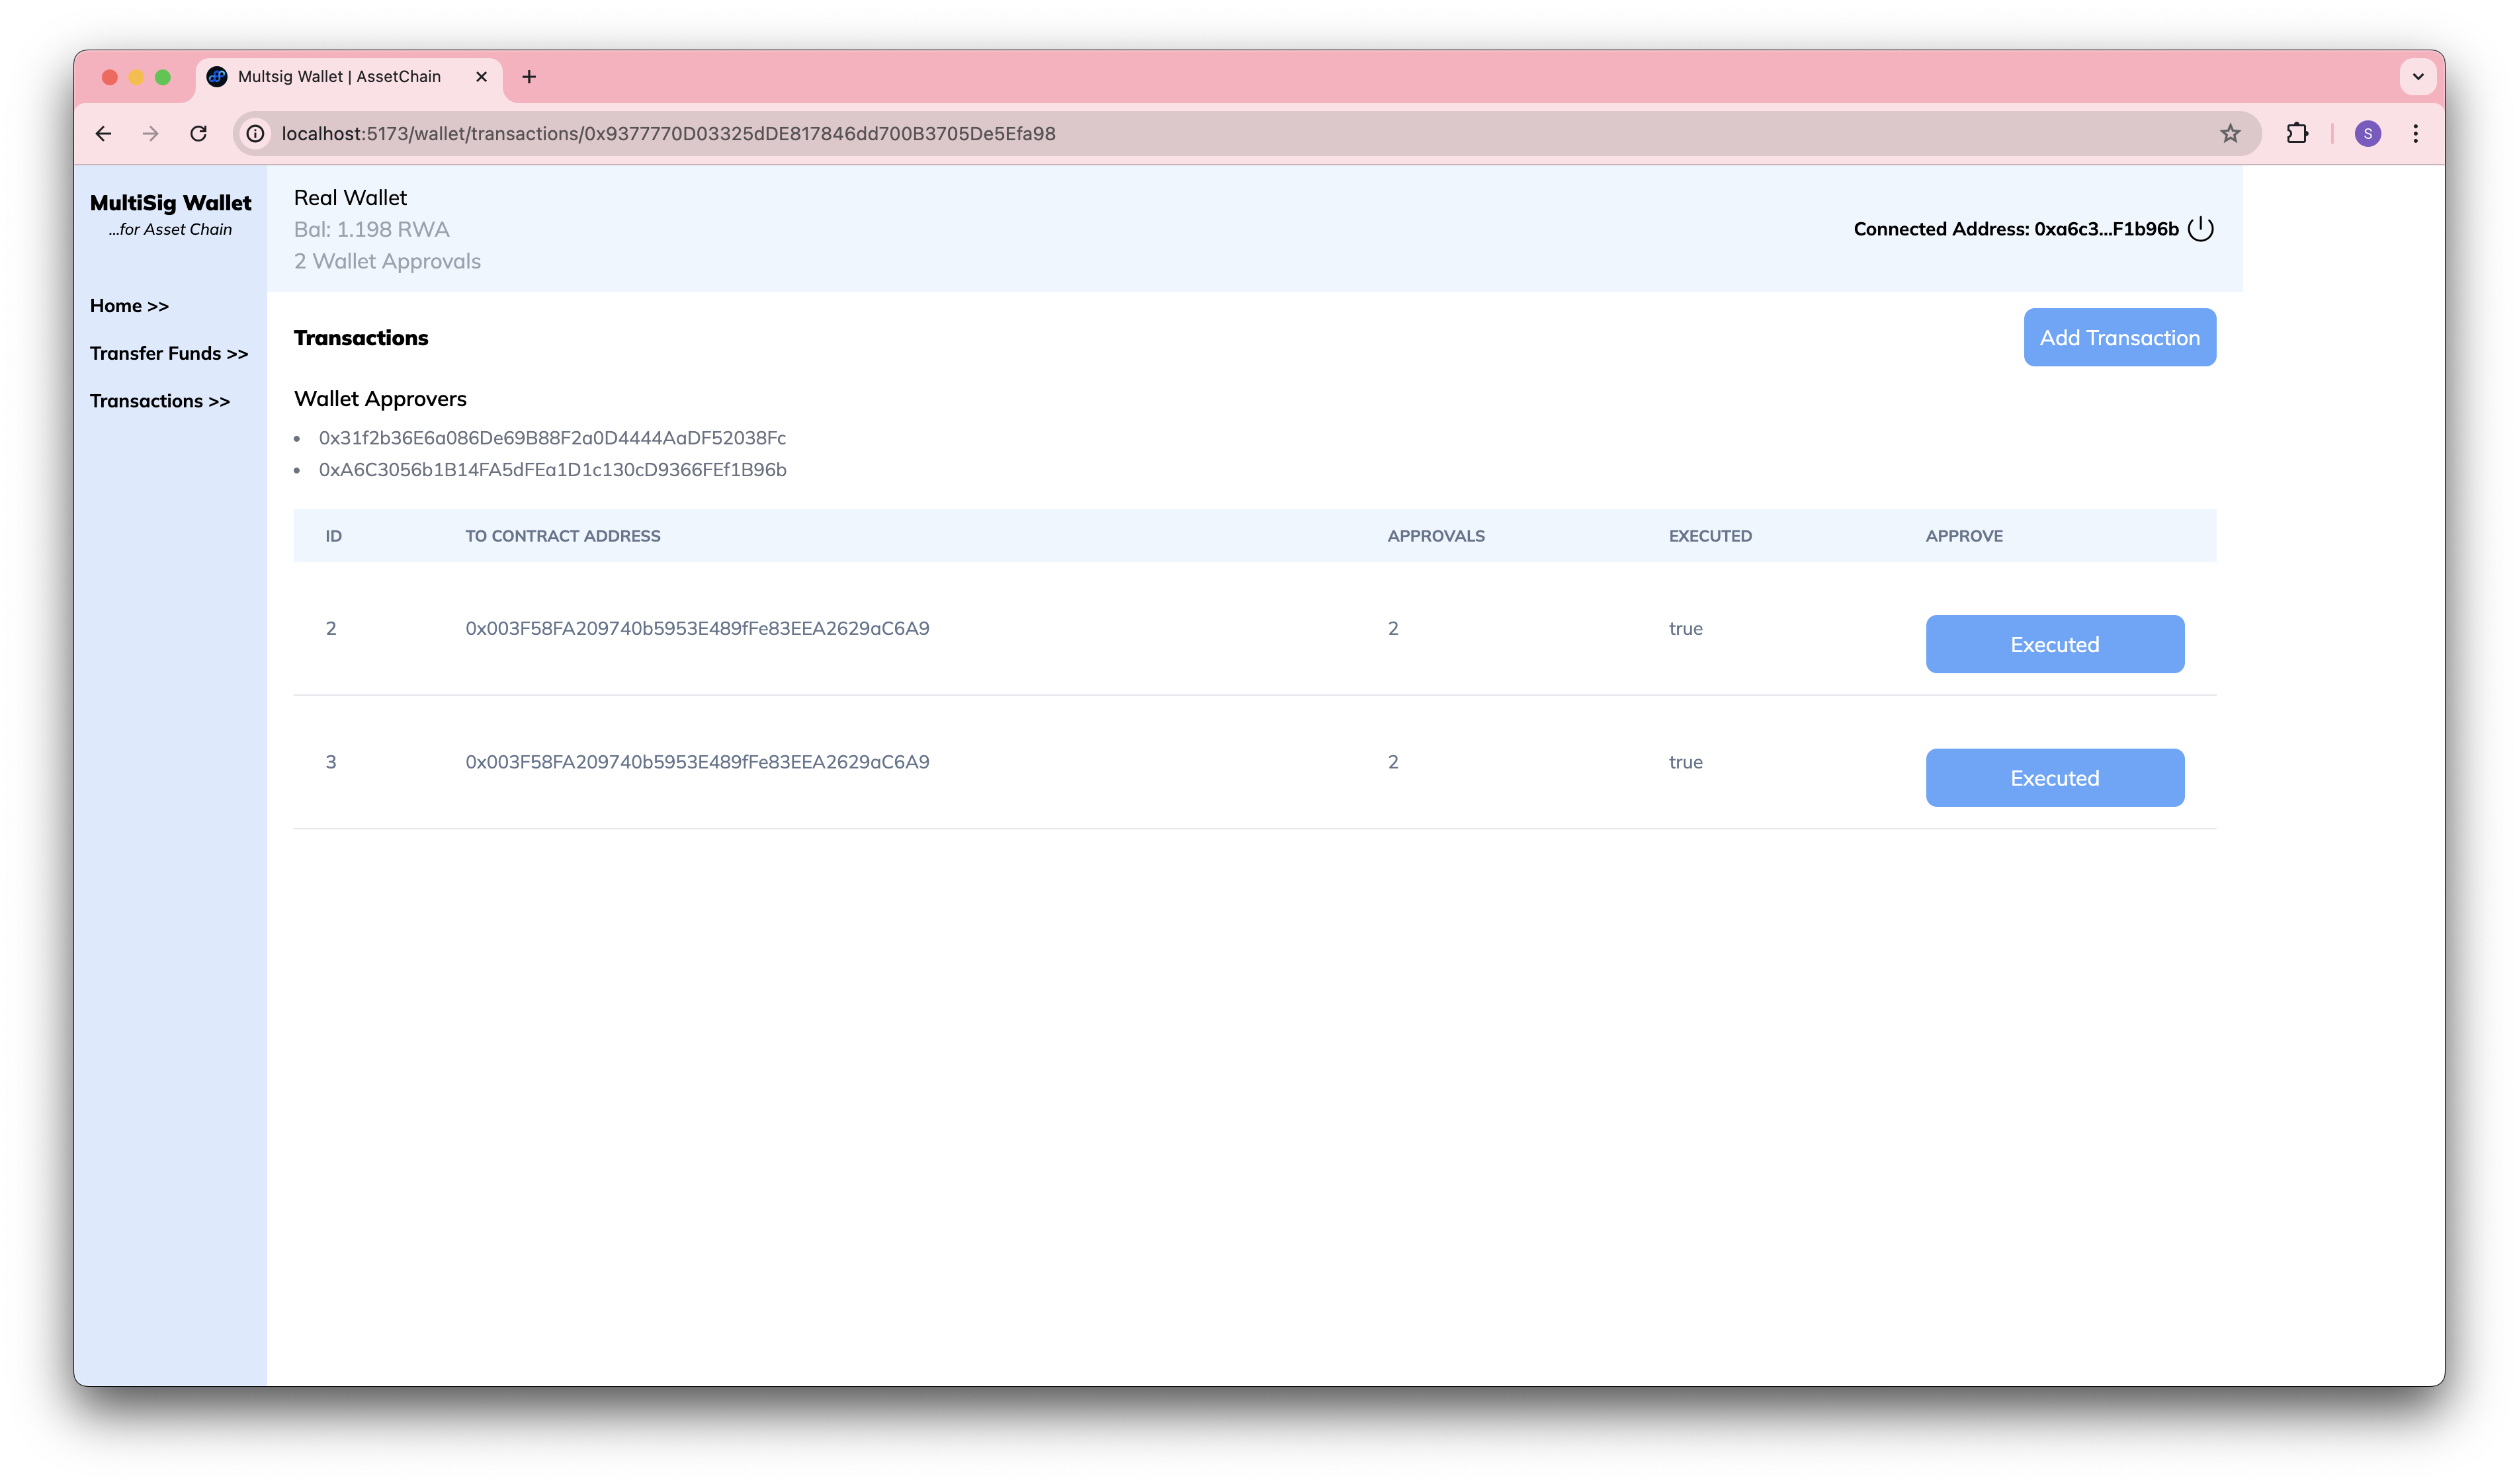Click Executed button for transaction 2
This screenshot has width=2519, height=1484.
2054,645
